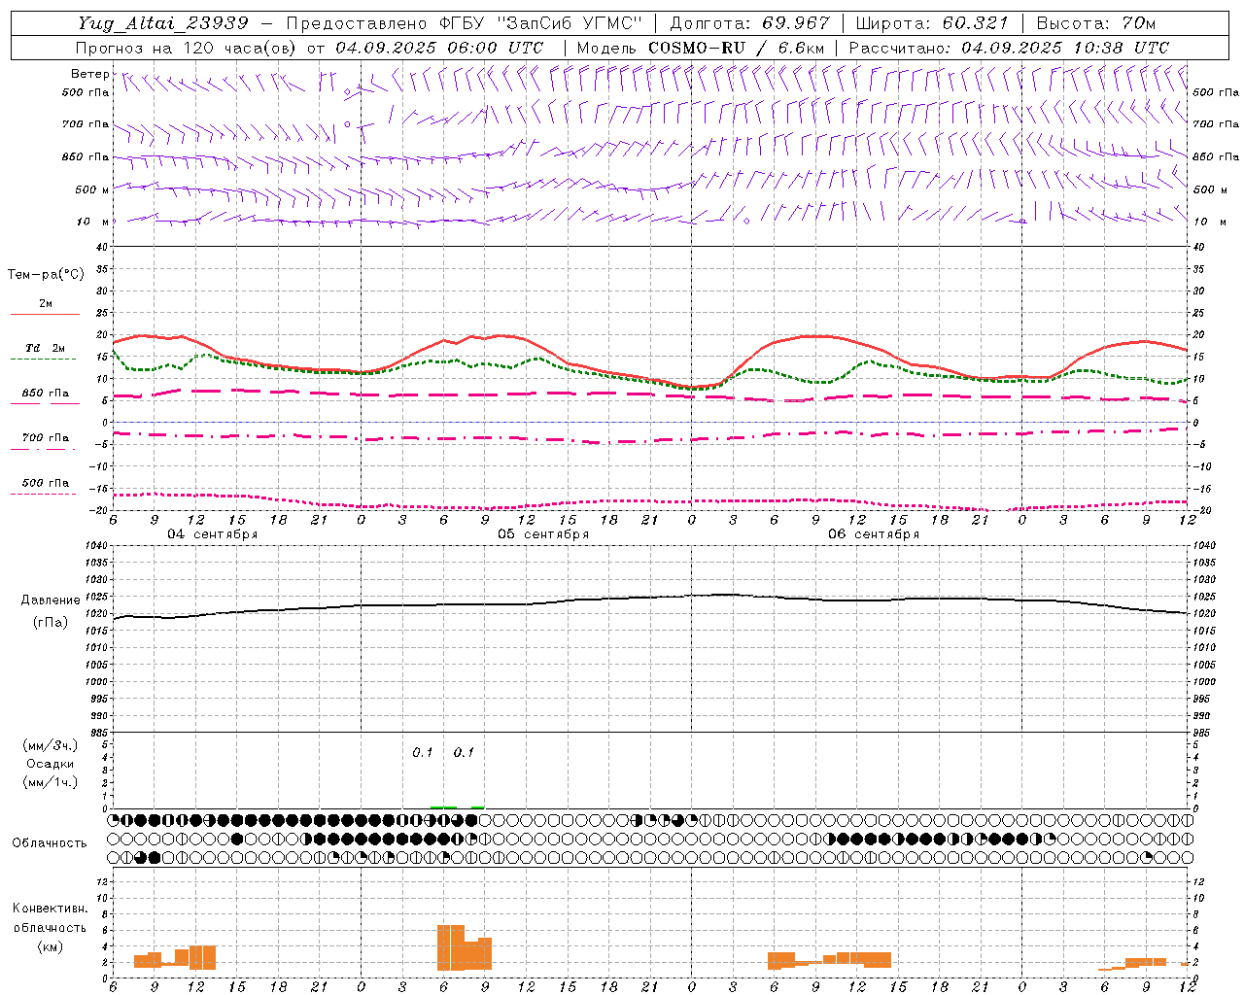The width and height of the screenshot is (1244, 995).
Task: Click the Долгота: 69.967 header field
Action: point(750,23)
